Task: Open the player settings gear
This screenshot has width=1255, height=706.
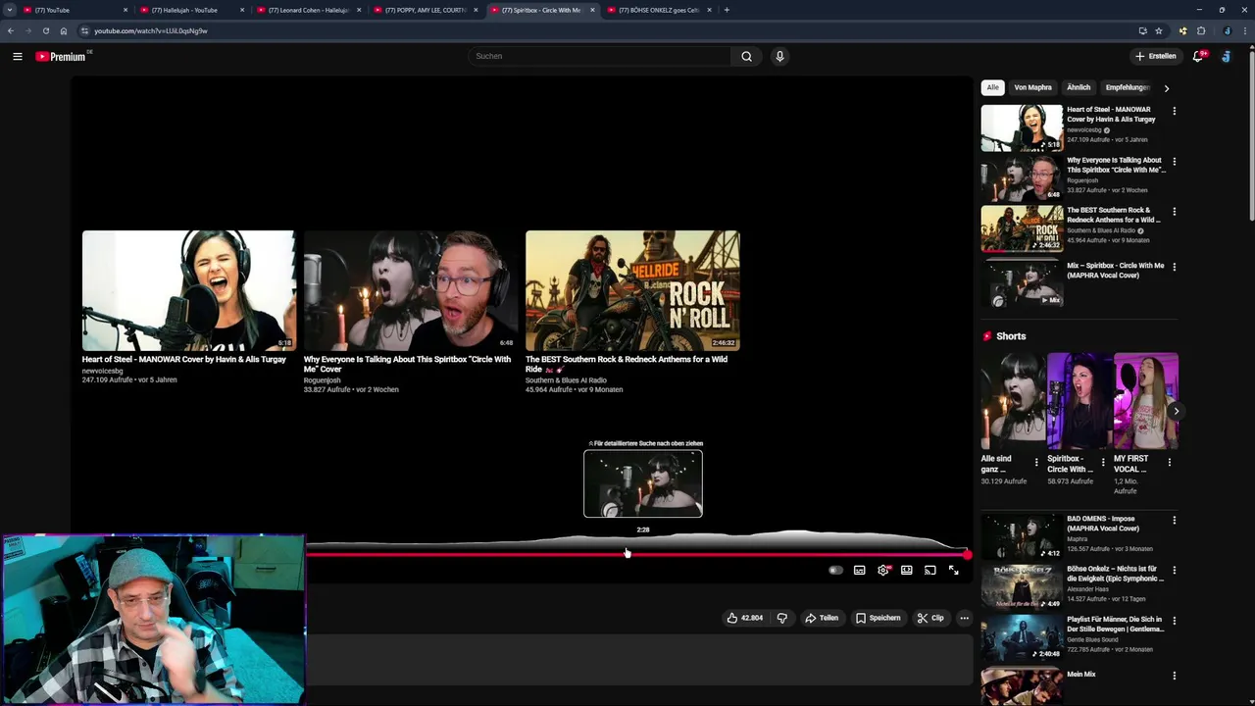Action: [x=883, y=570]
